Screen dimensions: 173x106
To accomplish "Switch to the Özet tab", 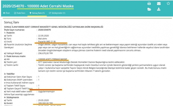I will click(x=7, y=13).
